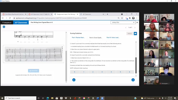Image resolution: width=178 pixels, height=100 pixels.
Task: Open Microsoft Edge from taskbar
Action: [48, 98]
